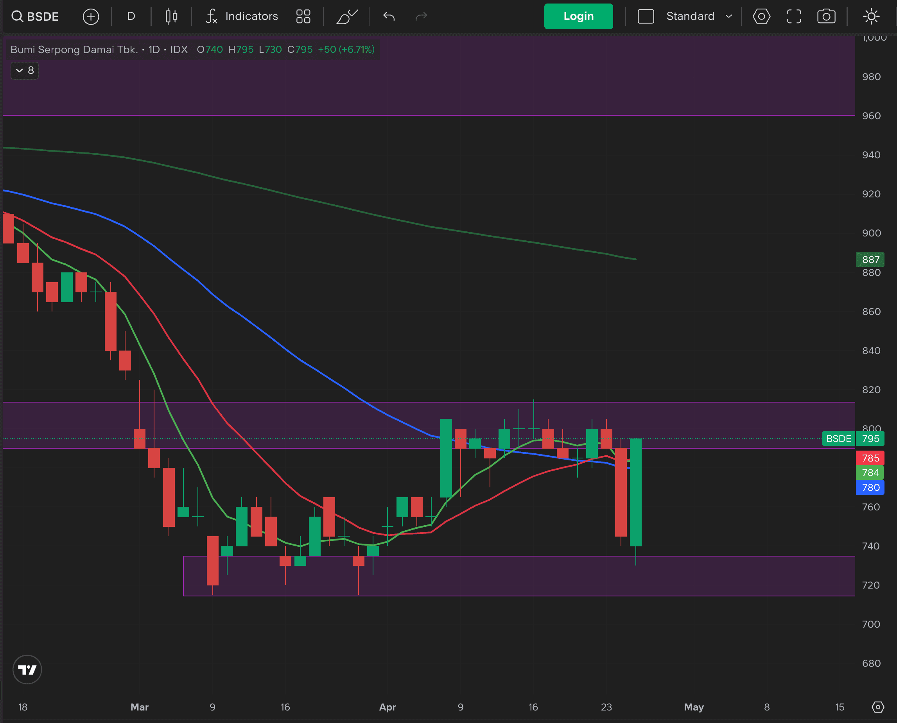Image resolution: width=897 pixels, height=723 pixels.
Task: Enter fullscreen mode
Action: click(794, 16)
